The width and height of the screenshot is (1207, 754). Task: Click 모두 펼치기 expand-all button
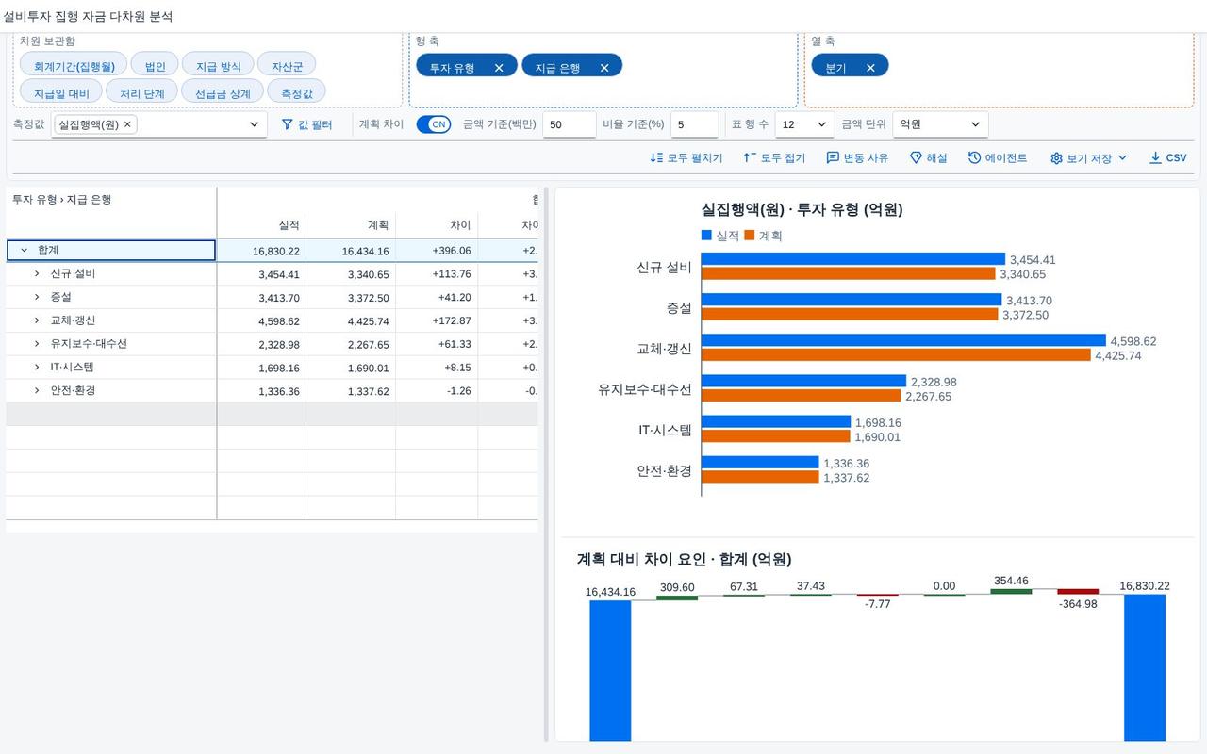click(x=686, y=158)
